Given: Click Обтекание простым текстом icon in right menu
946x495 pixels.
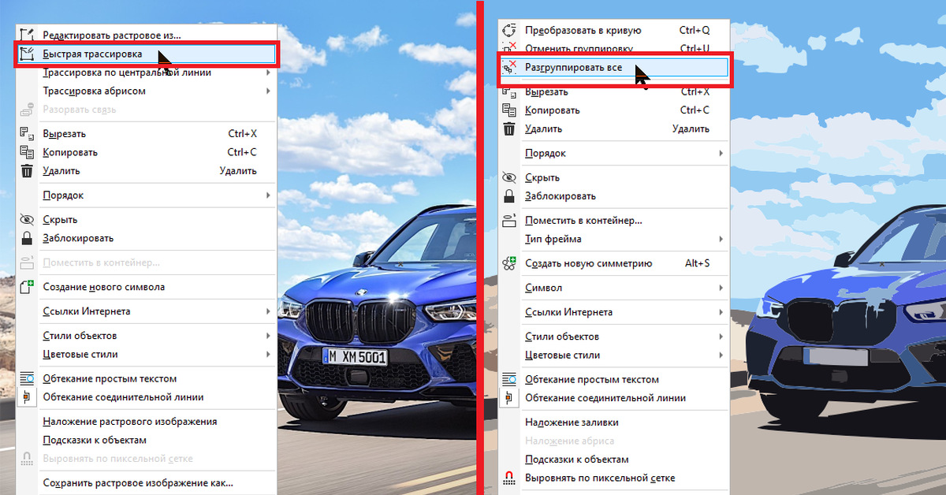Looking at the screenshot, I should coord(510,380).
